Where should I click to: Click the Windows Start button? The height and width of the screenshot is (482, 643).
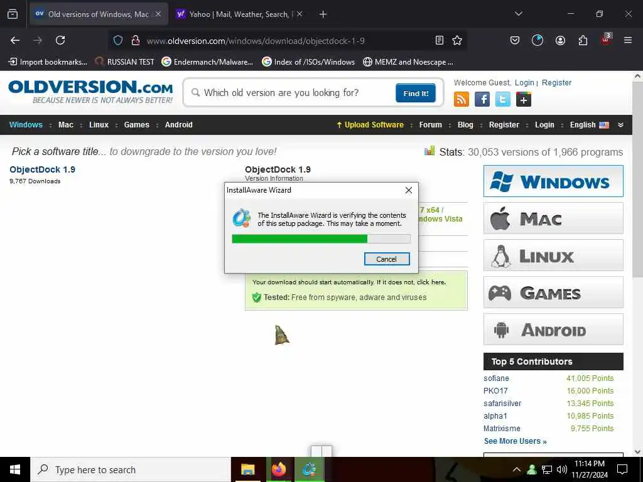(15, 469)
